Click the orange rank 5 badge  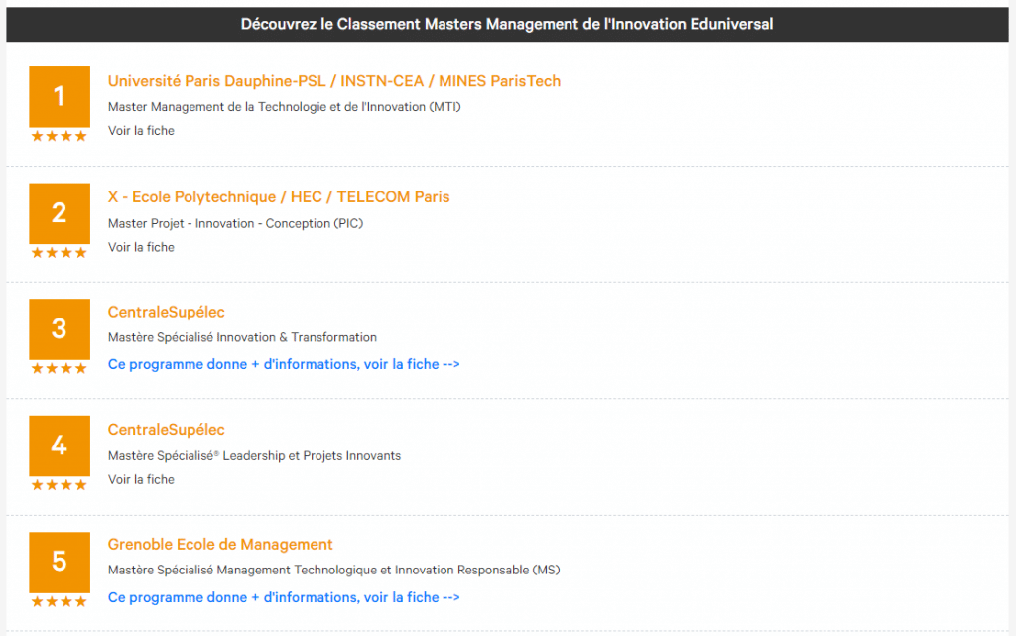59,561
